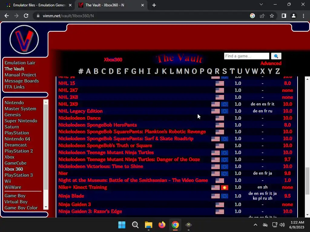Screen dimensions: 310x232
Task: Open the Nier game page
Action: tap(63, 173)
